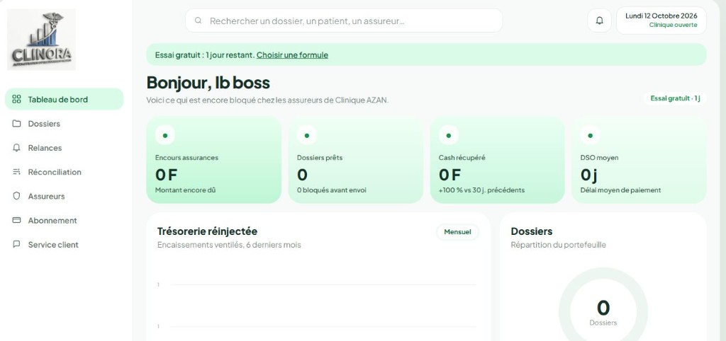Click the Réconciliation list icon

(x=17, y=172)
